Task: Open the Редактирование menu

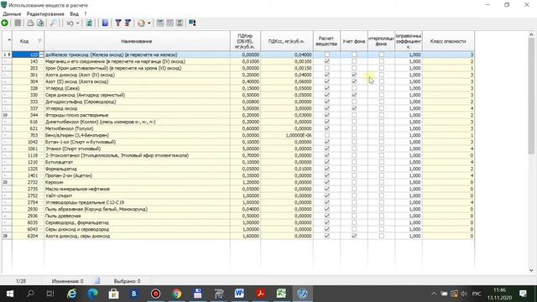Action: tap(45, 14)
